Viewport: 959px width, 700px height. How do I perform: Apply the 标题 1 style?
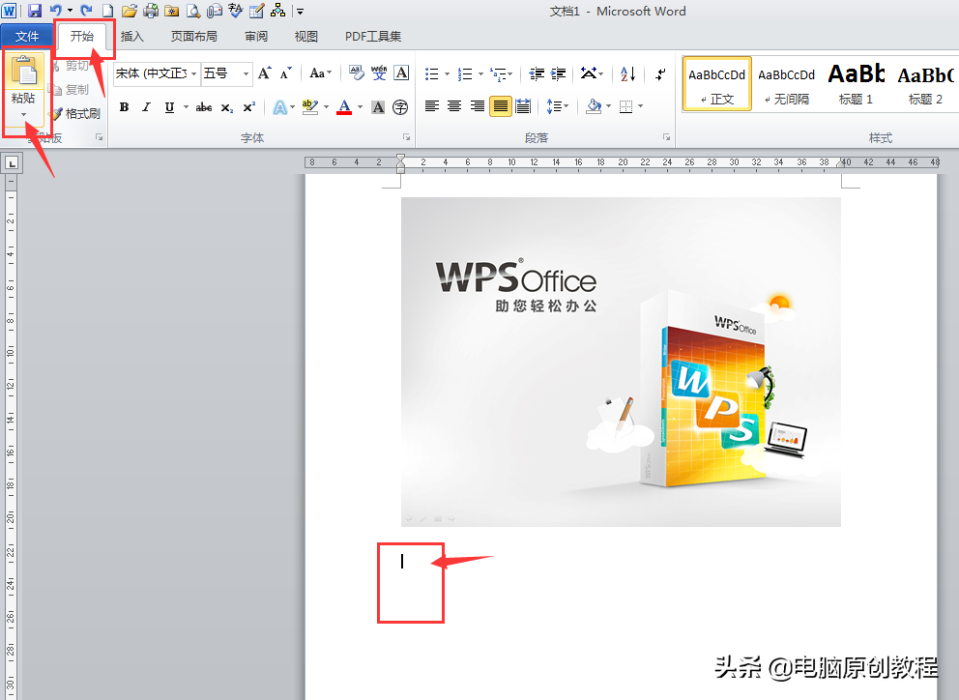857,84
